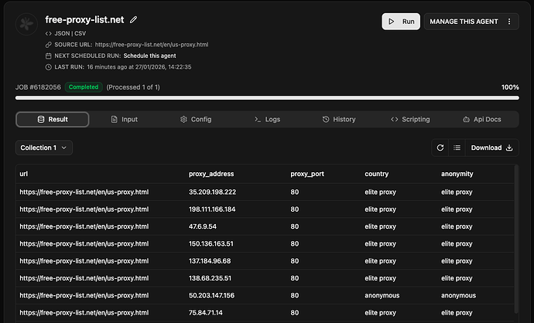Click the agent avatar logo
The image size is (534, 323).
(x=26, y=24)
